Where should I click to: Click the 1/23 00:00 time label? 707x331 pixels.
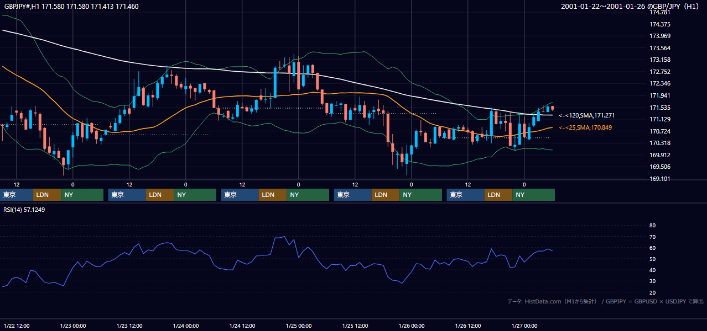[x=72, y=325]
